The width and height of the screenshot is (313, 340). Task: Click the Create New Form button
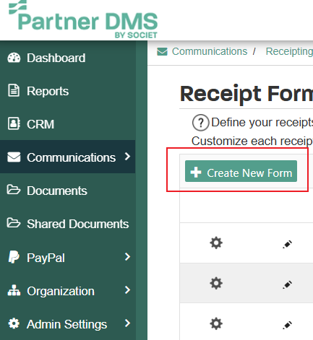[x=241, y=171]
